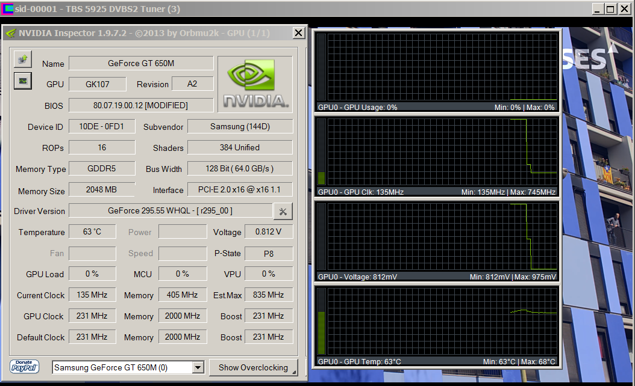The width and height of the screenshot is (635, 386).
Task: Click the GPU field showing GK107
Action: (x=98, y=84)
